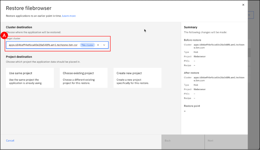Select the Use same project tile
The image size is (260, 150).
(x=30, y=78)
